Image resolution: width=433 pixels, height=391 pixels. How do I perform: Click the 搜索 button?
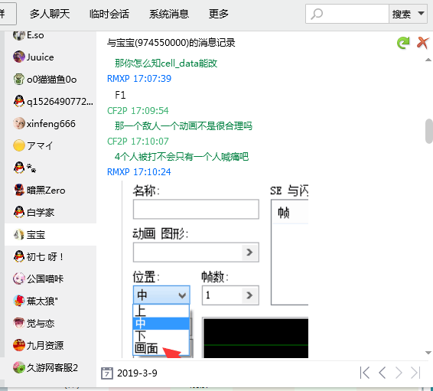pyautogui.click(x=402, y=14)
